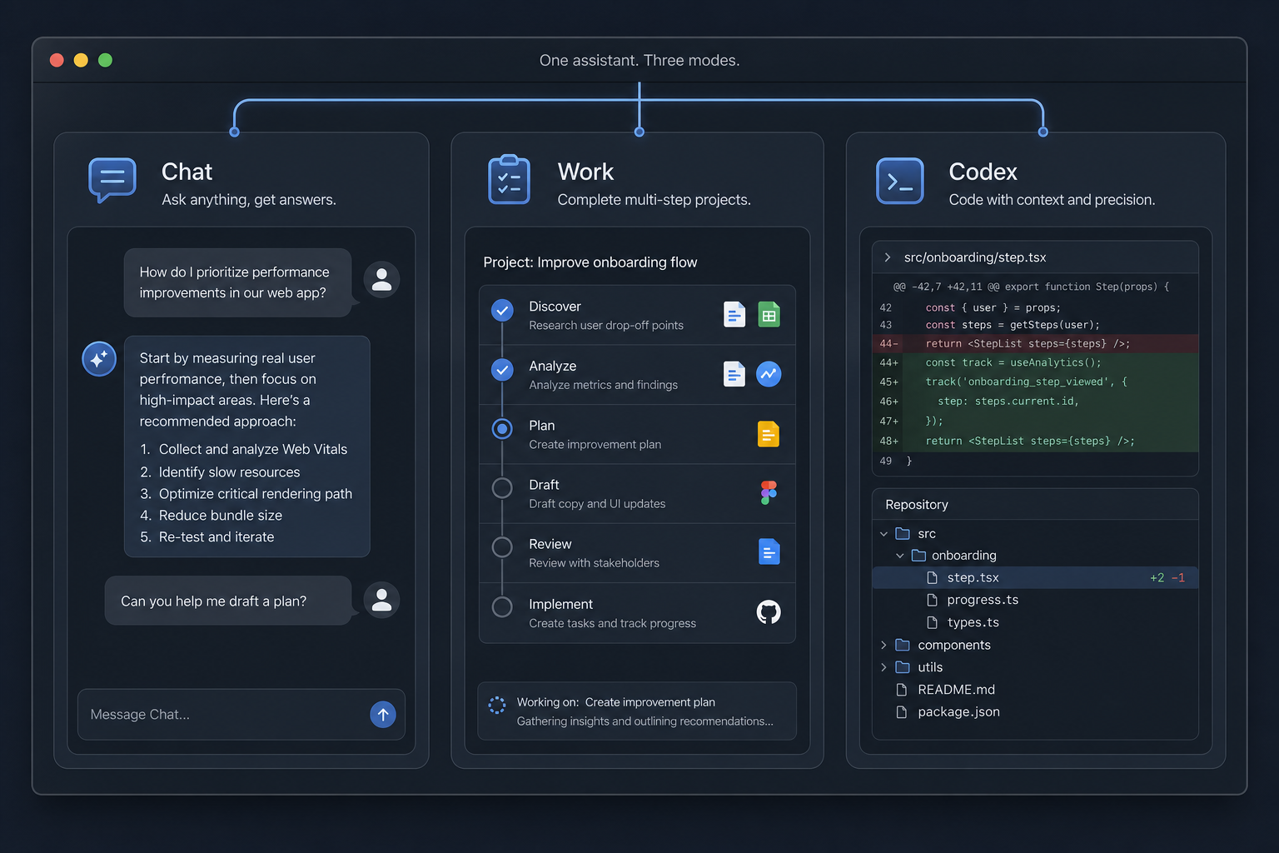1279x853 pixels.
Task: Select the active Plan step radio
Action: coord(502,429)
